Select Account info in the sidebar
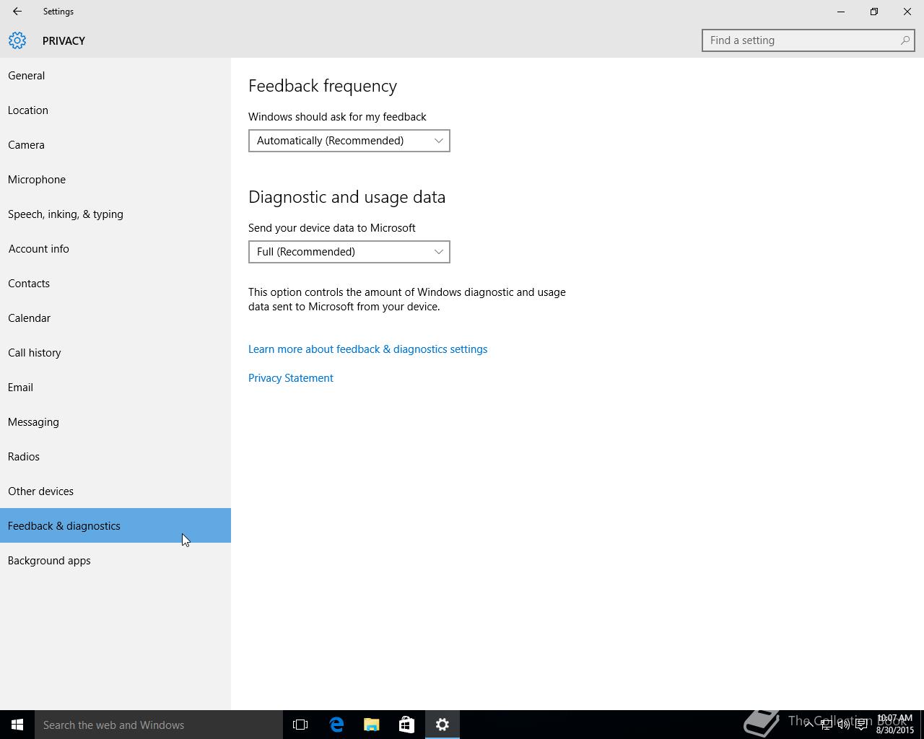 click(x=115, y=249)
